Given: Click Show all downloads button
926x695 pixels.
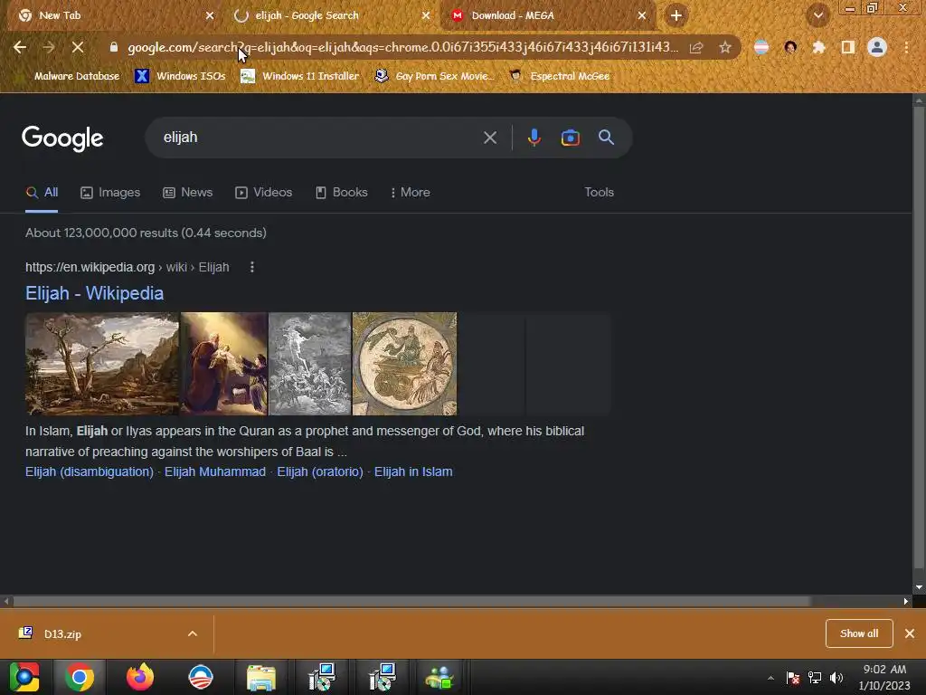Looking at the screenshot, I should pyautogui.click(x=859, y=633).
